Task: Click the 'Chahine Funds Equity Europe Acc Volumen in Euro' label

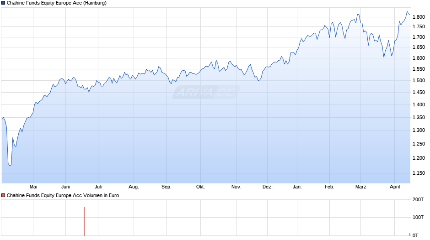Action: (63, 195)
